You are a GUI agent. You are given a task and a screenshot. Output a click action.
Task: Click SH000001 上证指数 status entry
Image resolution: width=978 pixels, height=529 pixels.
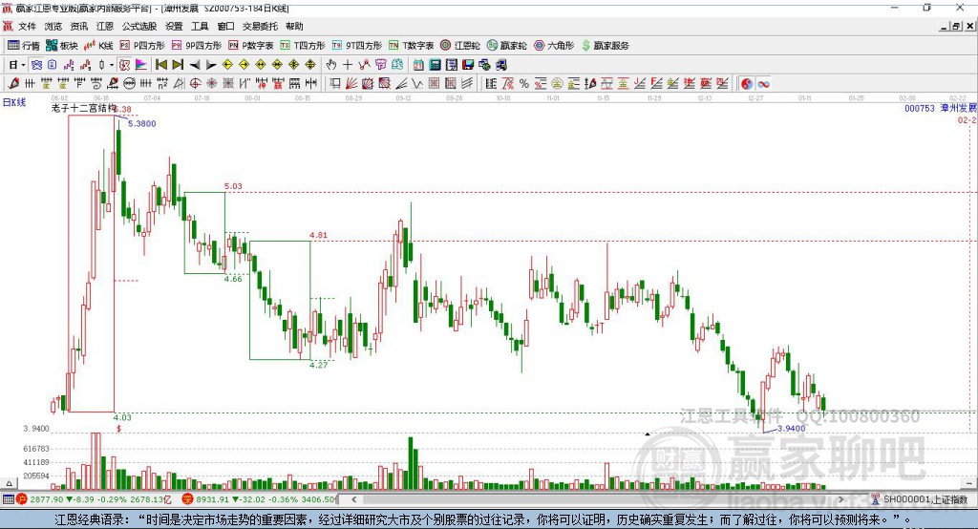click(919, 499)
